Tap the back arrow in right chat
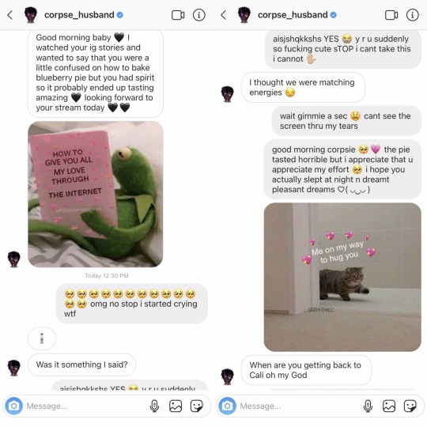The width and height of the screenshot is (427, 427). [224, 15]
